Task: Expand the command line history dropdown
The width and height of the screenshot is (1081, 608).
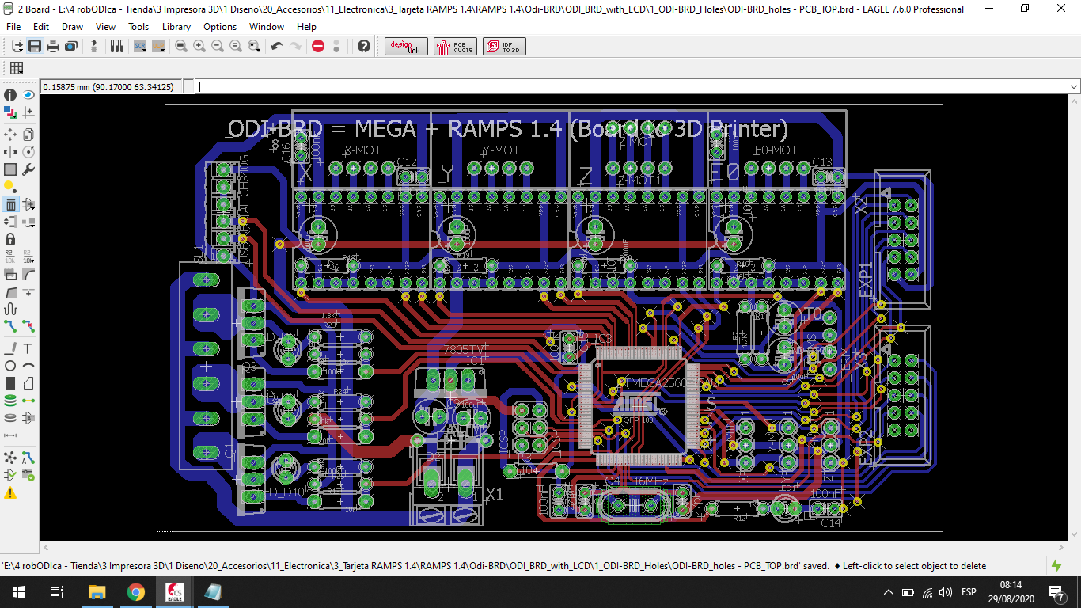Action: pyautogui.click(x=1074, y=87)
